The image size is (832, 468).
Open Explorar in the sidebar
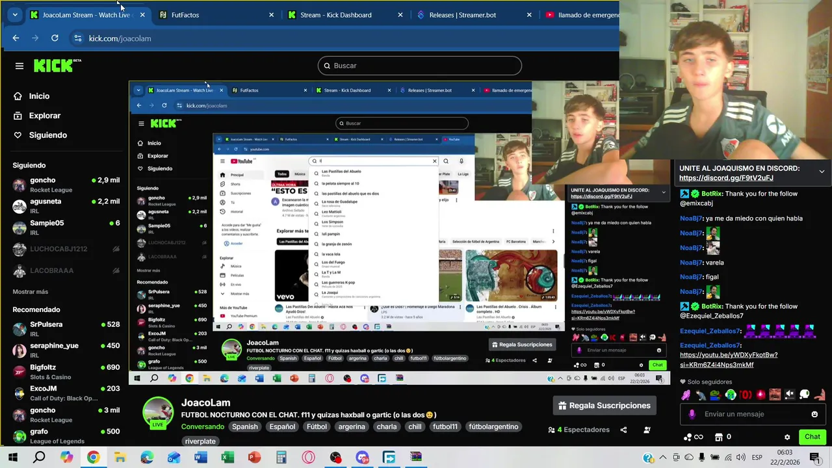click(x=44, y=115)
